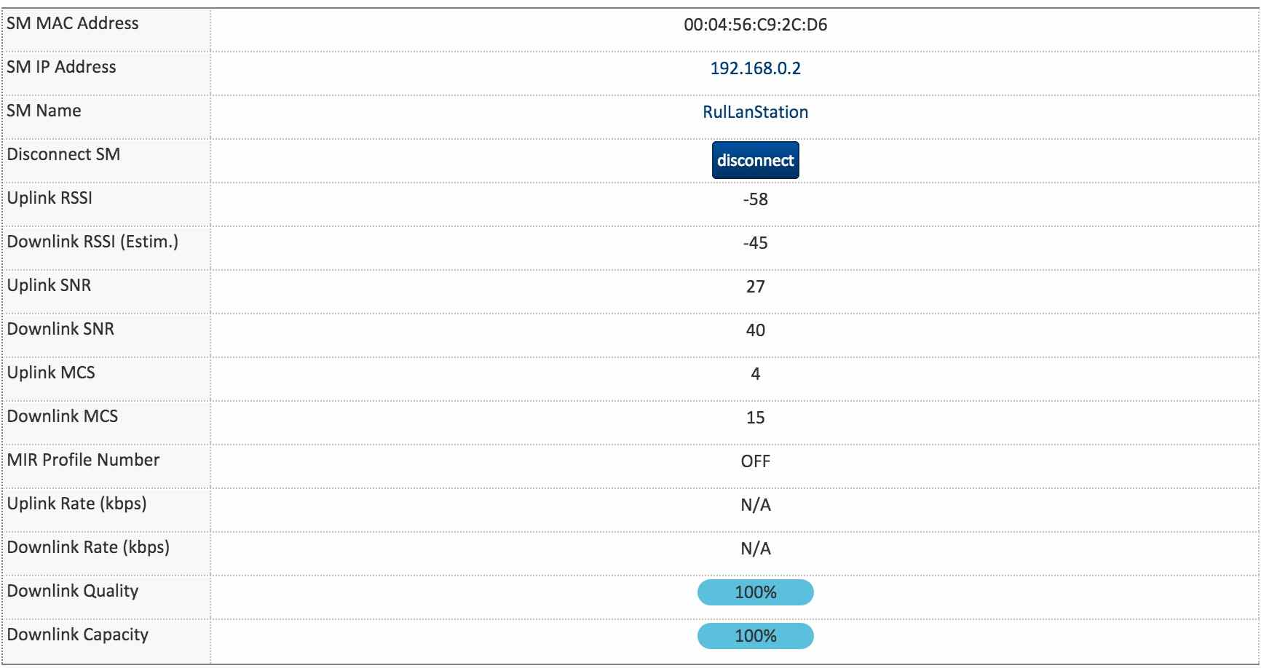Click the Downlink SNR value 40
1261x668 pixels.
pyautogui.click(x=755, y=330)
